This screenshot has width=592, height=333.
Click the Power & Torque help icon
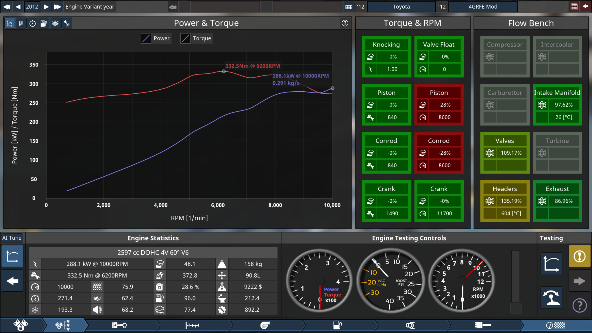click(x=345, y=23)
